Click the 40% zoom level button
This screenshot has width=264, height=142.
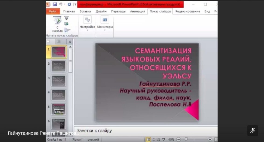[171, 140]
